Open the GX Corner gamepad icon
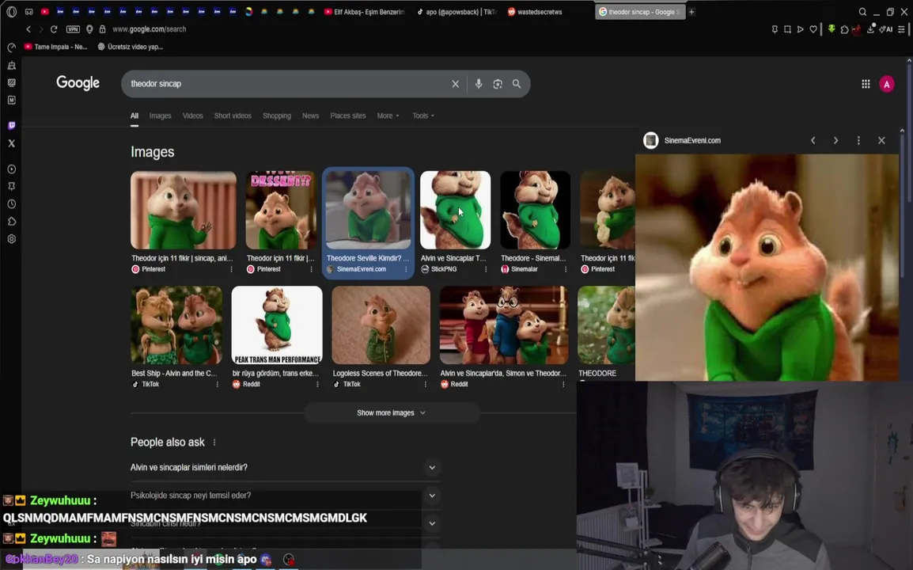This screenshot has height=570, width=913. [28, 12]
